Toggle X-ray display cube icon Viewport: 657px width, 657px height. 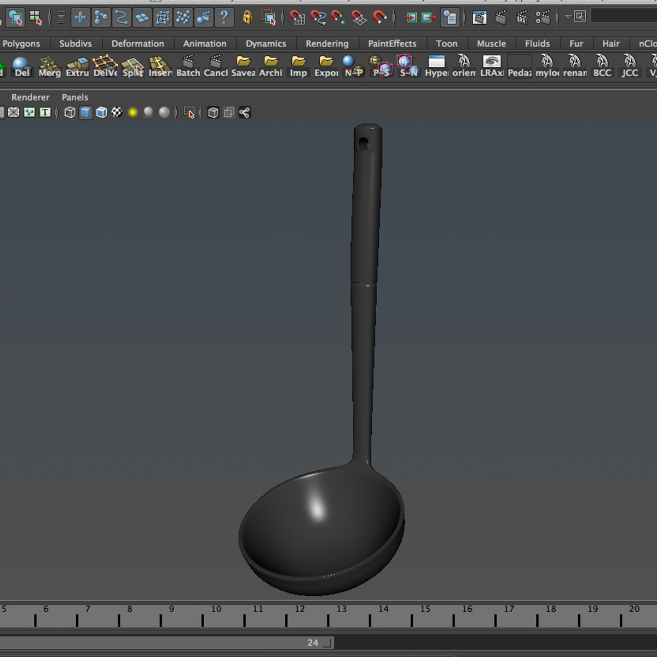(x=213, y=112)
